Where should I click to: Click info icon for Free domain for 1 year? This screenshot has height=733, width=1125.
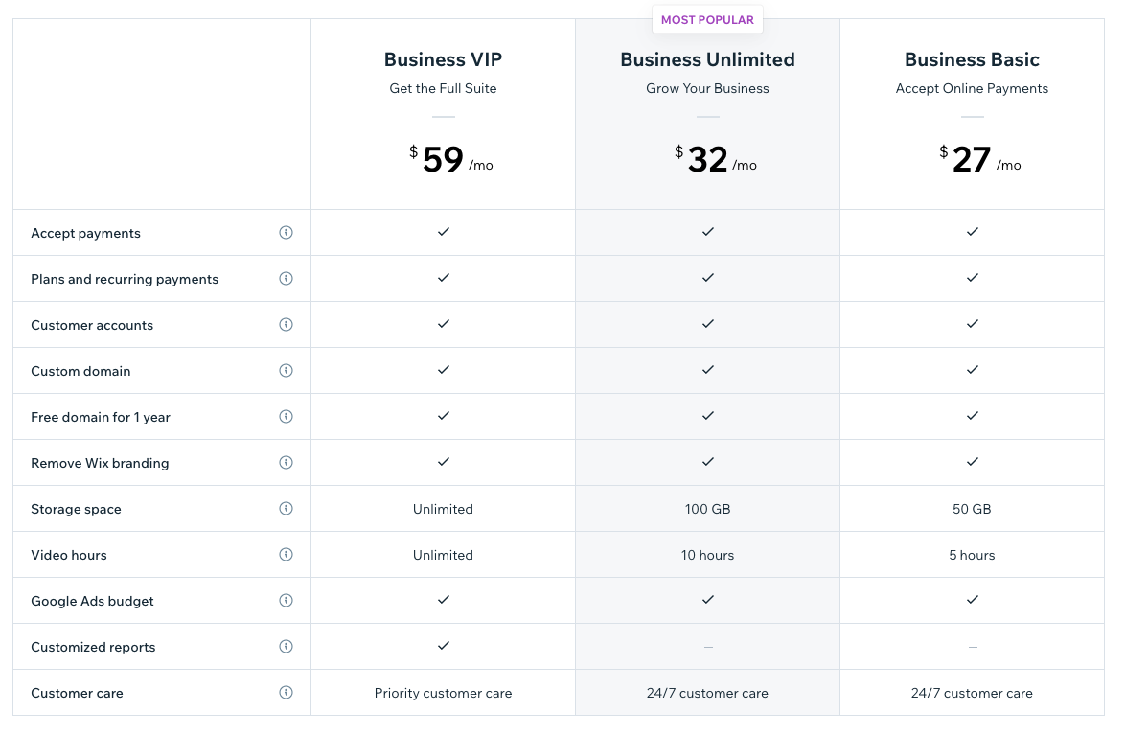point(286,417)
